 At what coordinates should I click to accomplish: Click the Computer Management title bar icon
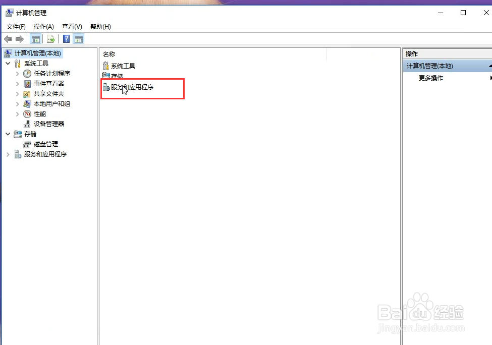(x=9, y=13)
